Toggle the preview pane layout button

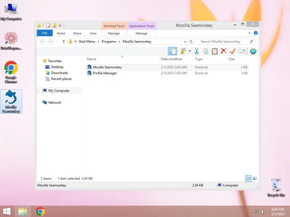point(172,51)
